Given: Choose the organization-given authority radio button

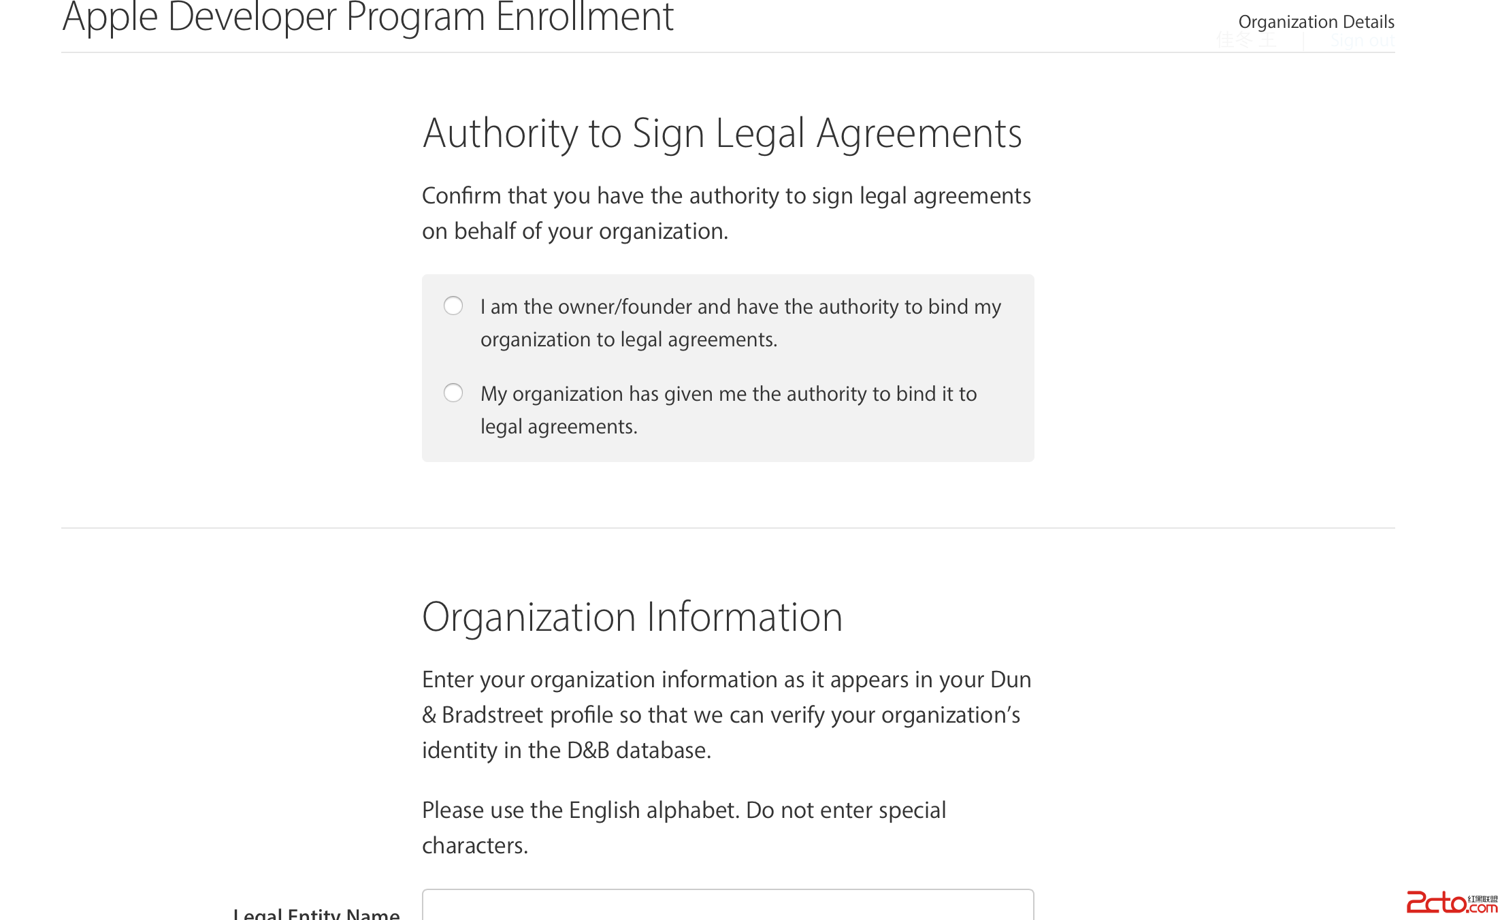Looking at the screenshot, I should (x=453, y=393).
